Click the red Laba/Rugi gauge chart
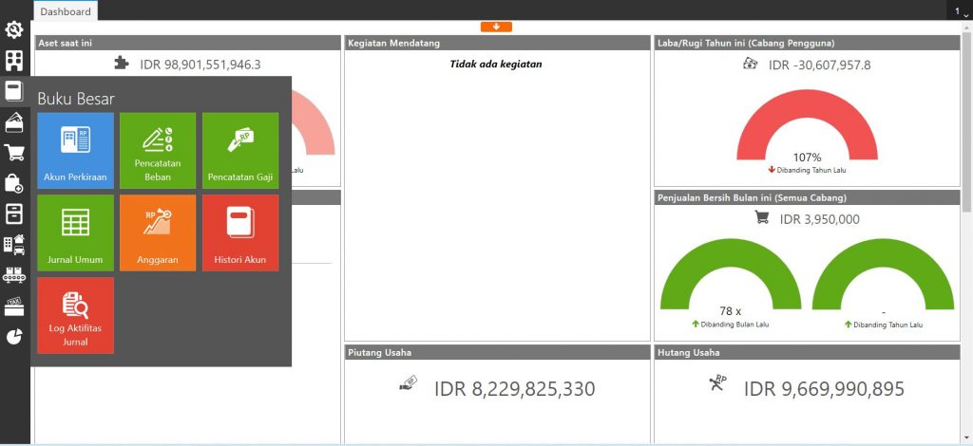 (x=807, y=128)
